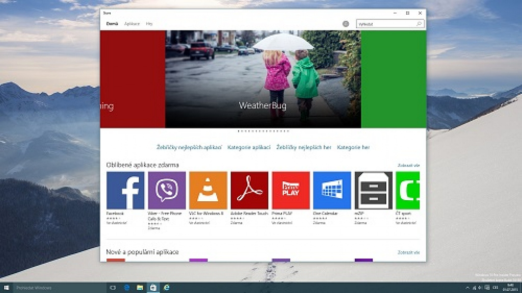The width and height of the screenshot is (522, 293).
Task: Select the first carousel page dot
Action: pyautogui.click(x=239, y=131)
